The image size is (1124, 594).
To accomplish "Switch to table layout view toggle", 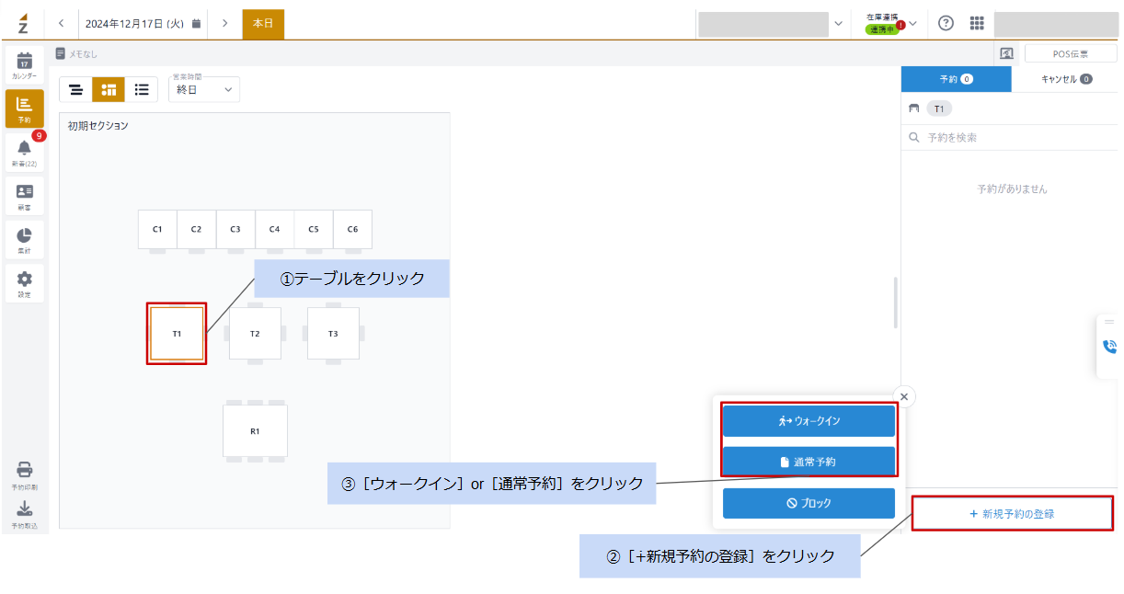I will pyautogui.click(x=109, y=89).
